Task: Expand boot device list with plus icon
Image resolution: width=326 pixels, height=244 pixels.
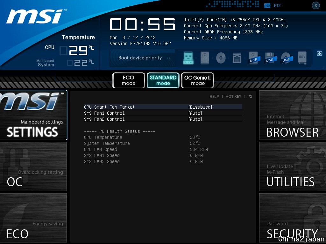Action: coord(320,53)
